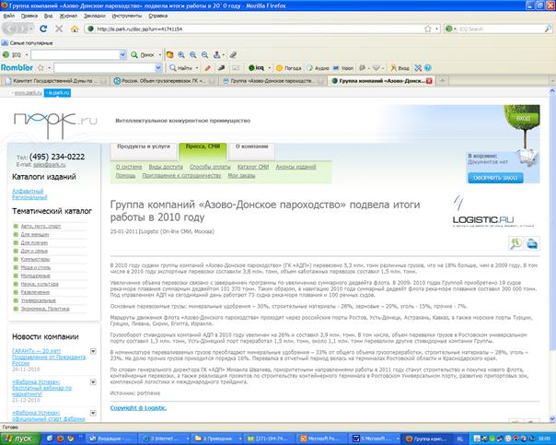This screenshot has height=445, width=556.
Task: Click the Rambler toolbar search input
Action: 104,68
